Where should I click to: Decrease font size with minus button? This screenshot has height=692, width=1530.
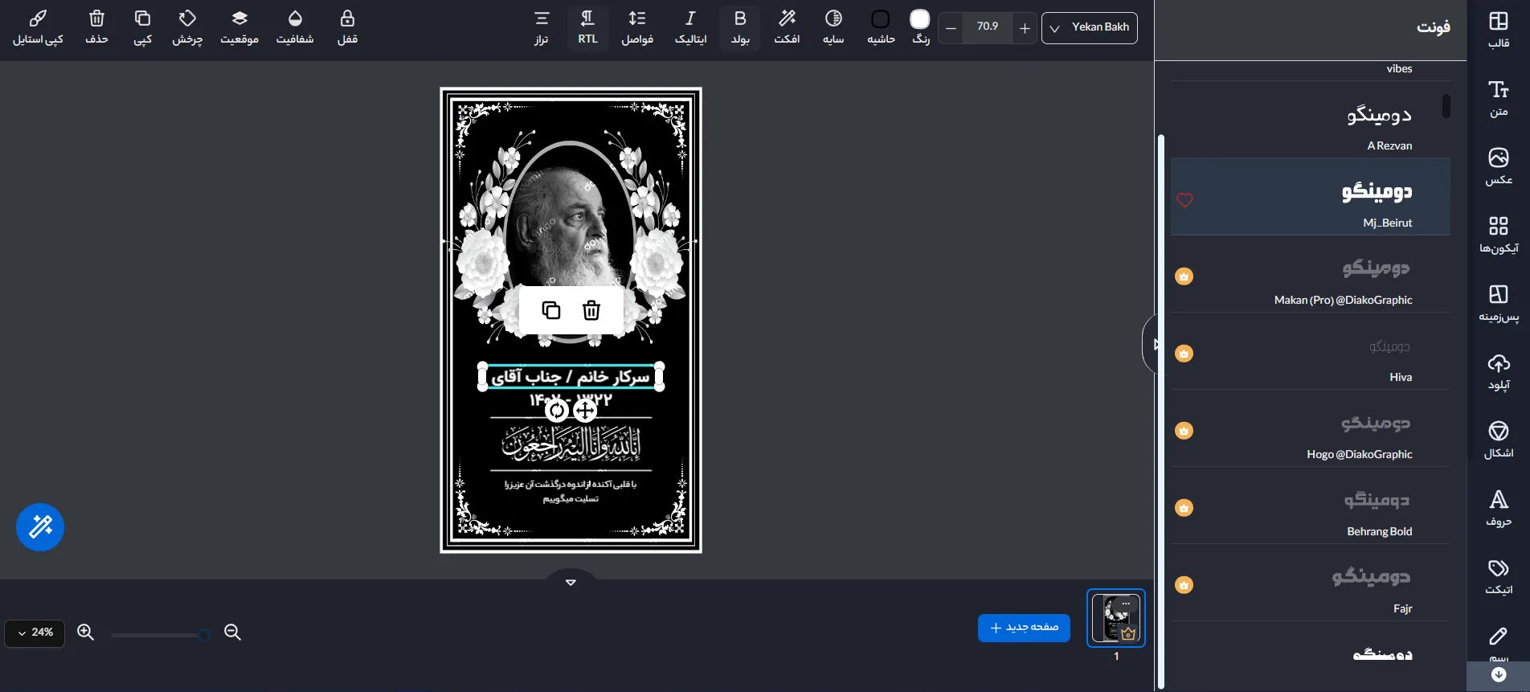tap(951, 28)
